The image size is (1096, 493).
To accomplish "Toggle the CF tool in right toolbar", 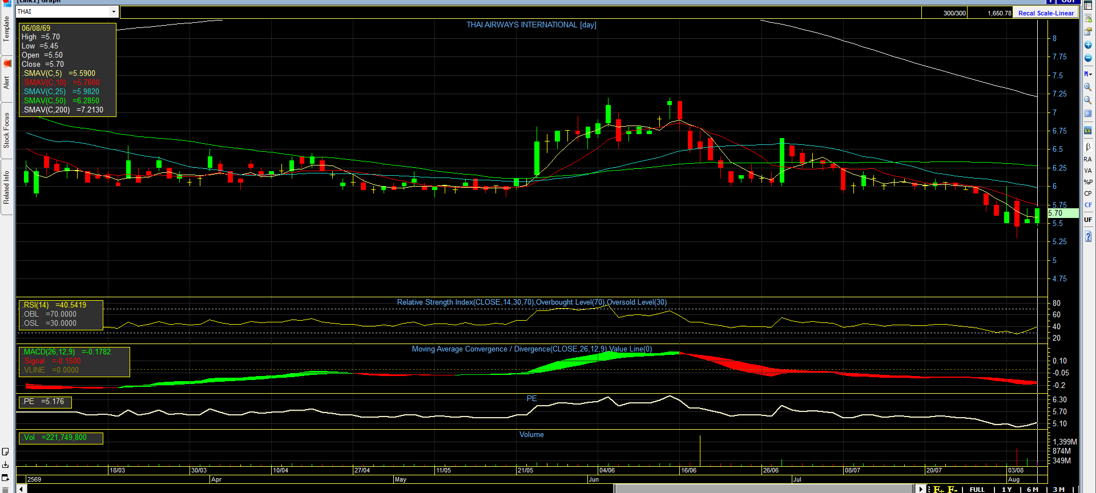I will (1088, 205).
